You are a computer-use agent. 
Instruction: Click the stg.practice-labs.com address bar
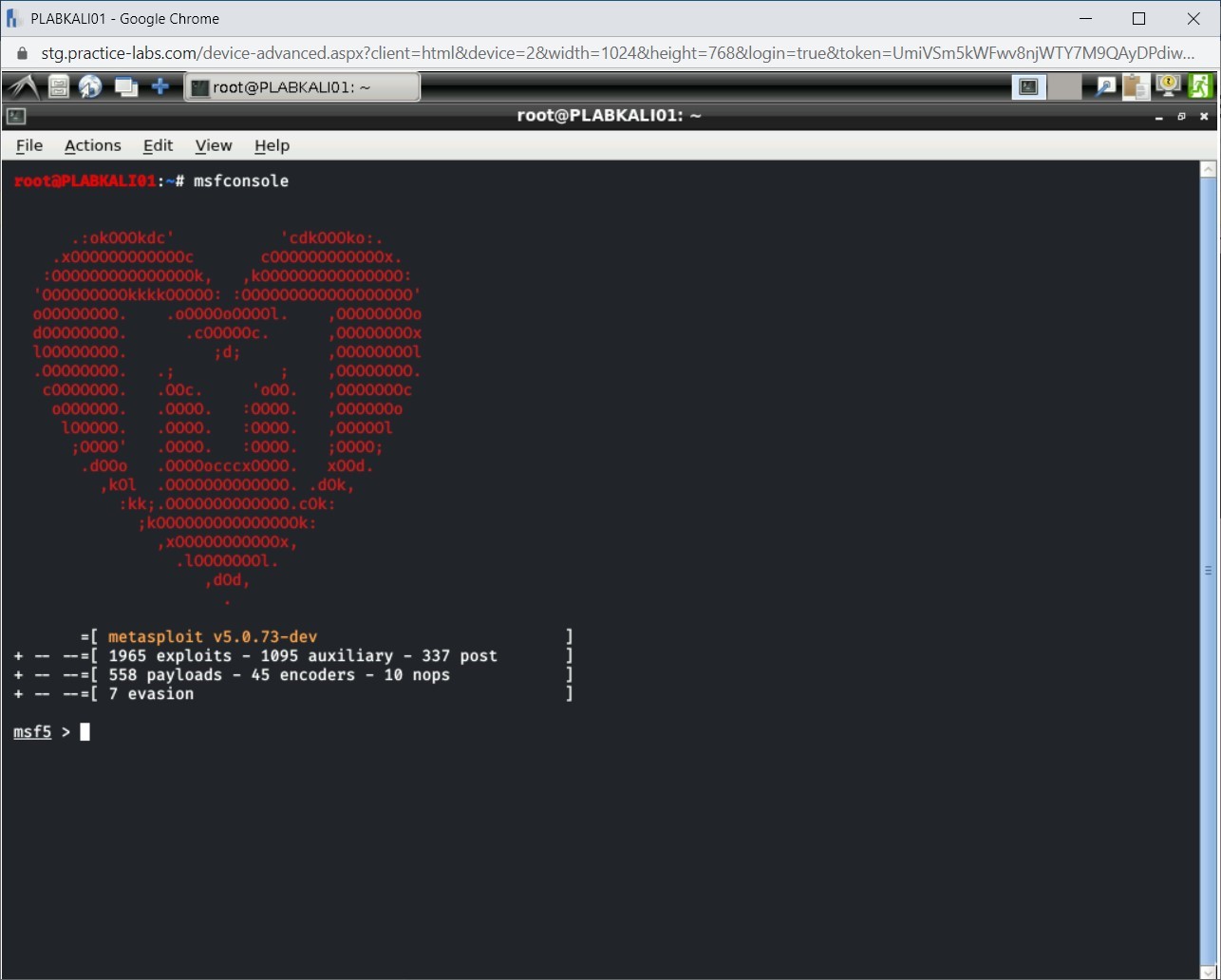pyautogui.click(x=380, y=53)
